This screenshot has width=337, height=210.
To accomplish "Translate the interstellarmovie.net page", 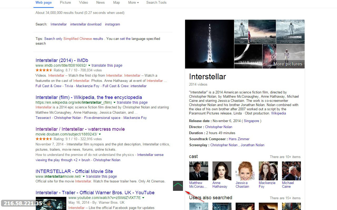I will [x=101, y=177].
